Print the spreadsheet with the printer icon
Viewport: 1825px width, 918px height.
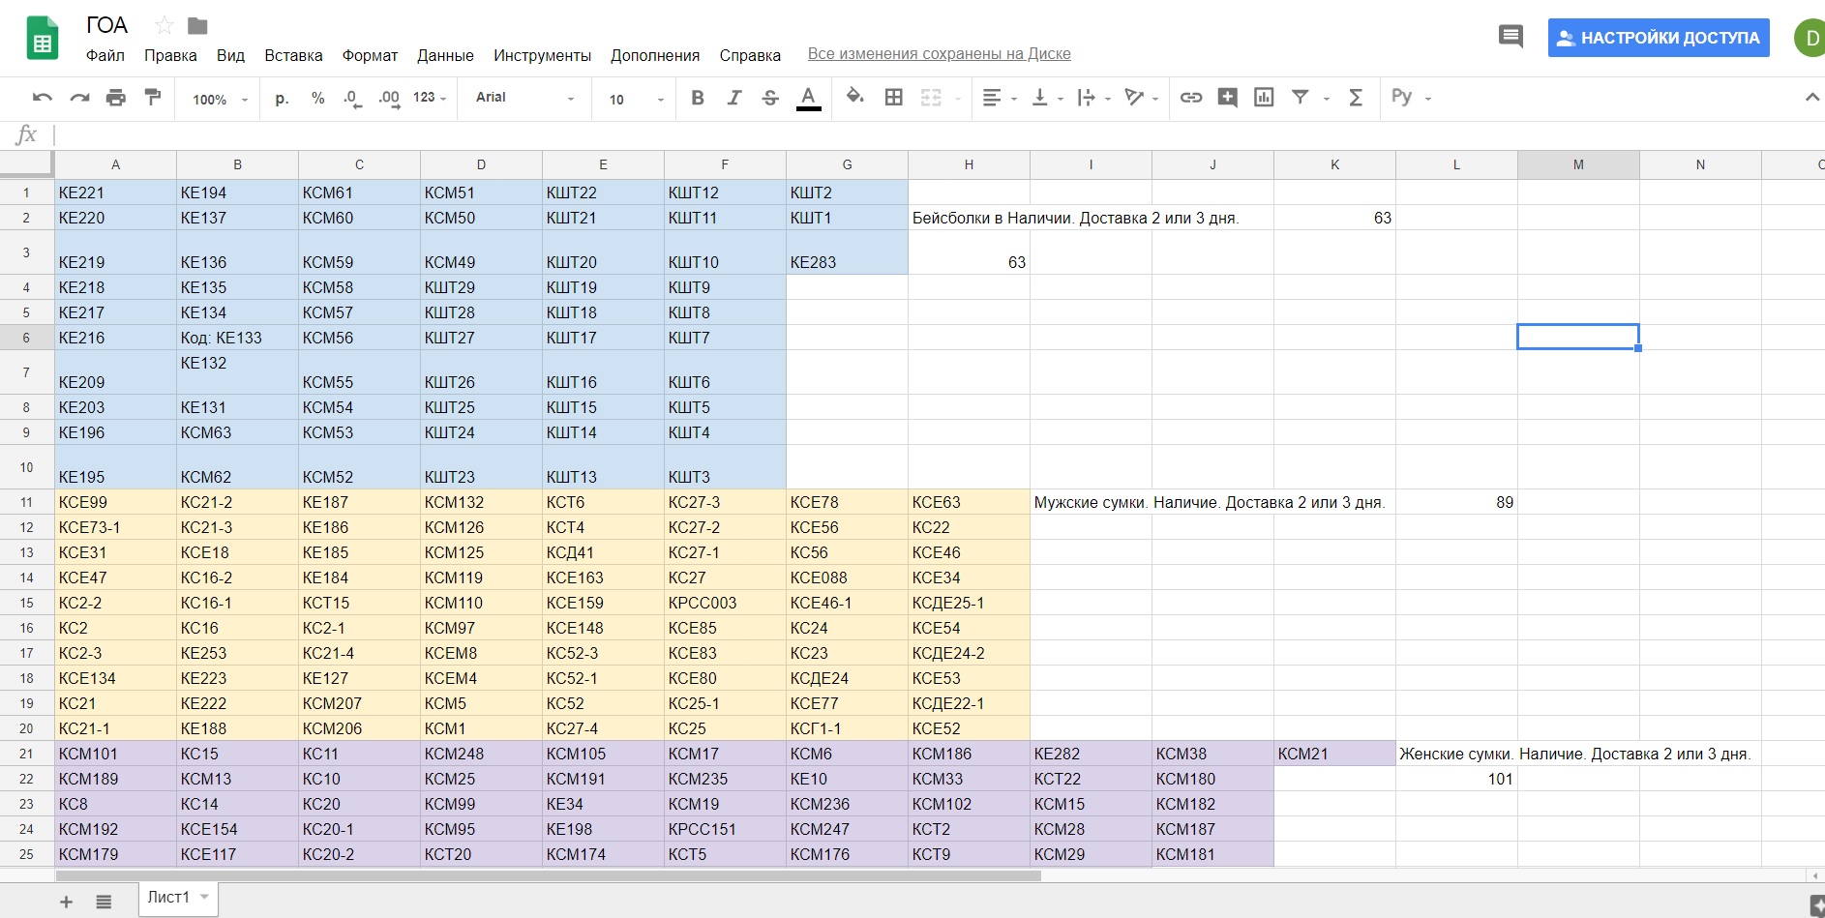116,98
